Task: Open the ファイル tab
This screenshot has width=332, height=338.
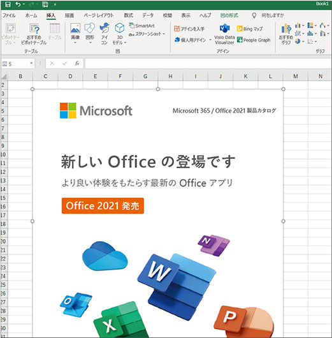Action: 9,15
